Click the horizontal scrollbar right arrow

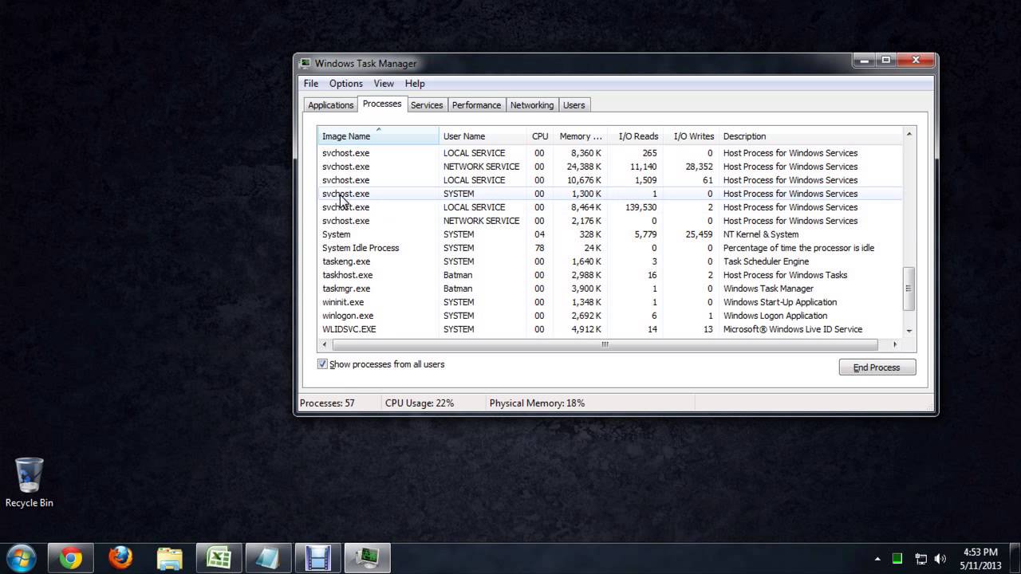pyautogui.click(x=895, y=344)
